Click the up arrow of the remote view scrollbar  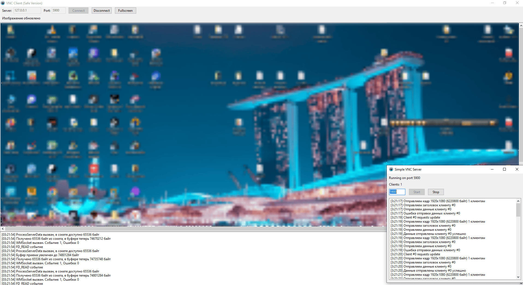pos(521,26)
